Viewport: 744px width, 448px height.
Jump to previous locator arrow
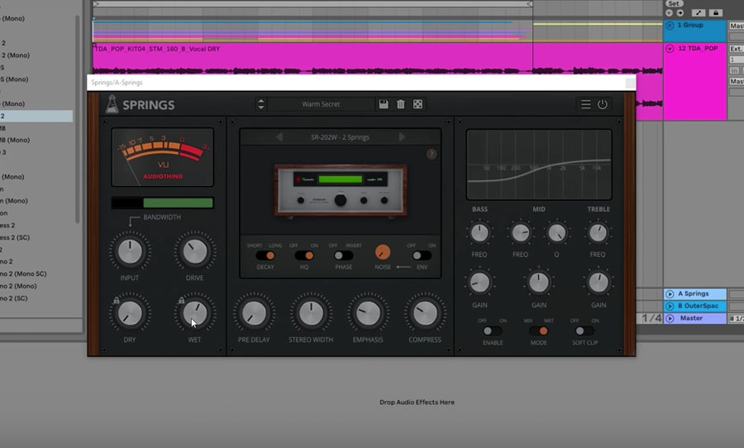(x=669, y=13)
